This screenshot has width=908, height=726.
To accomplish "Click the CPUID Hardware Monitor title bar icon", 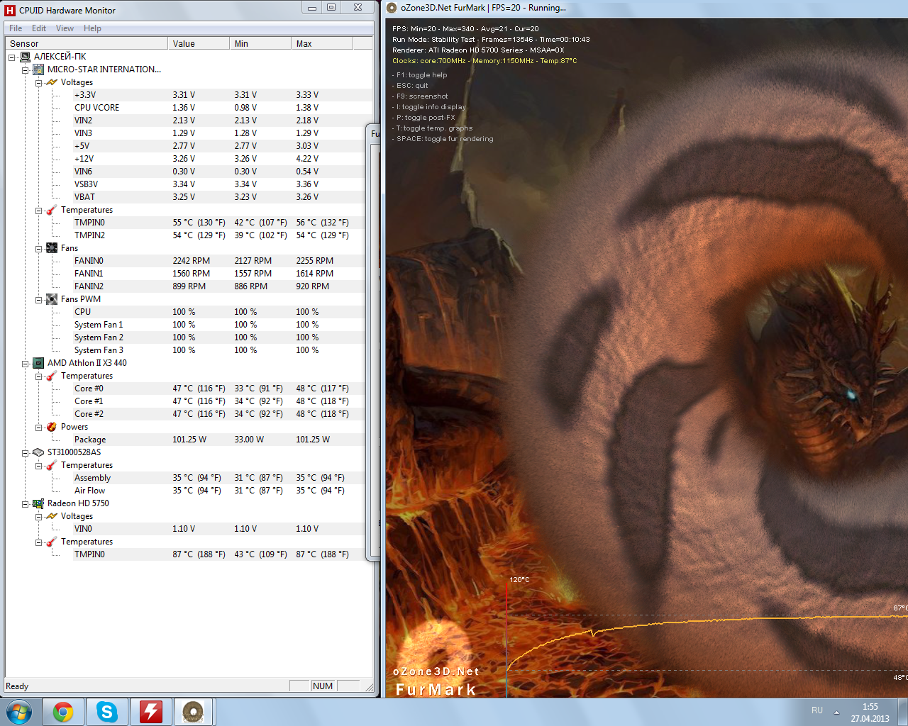I will (10, 10).
